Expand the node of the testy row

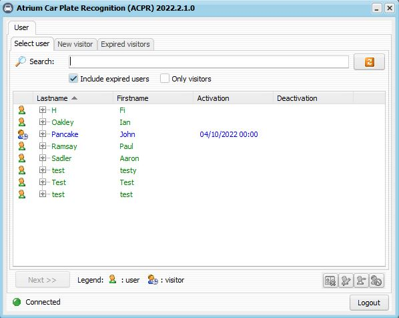pyautogui.click(x=43, y=170)
